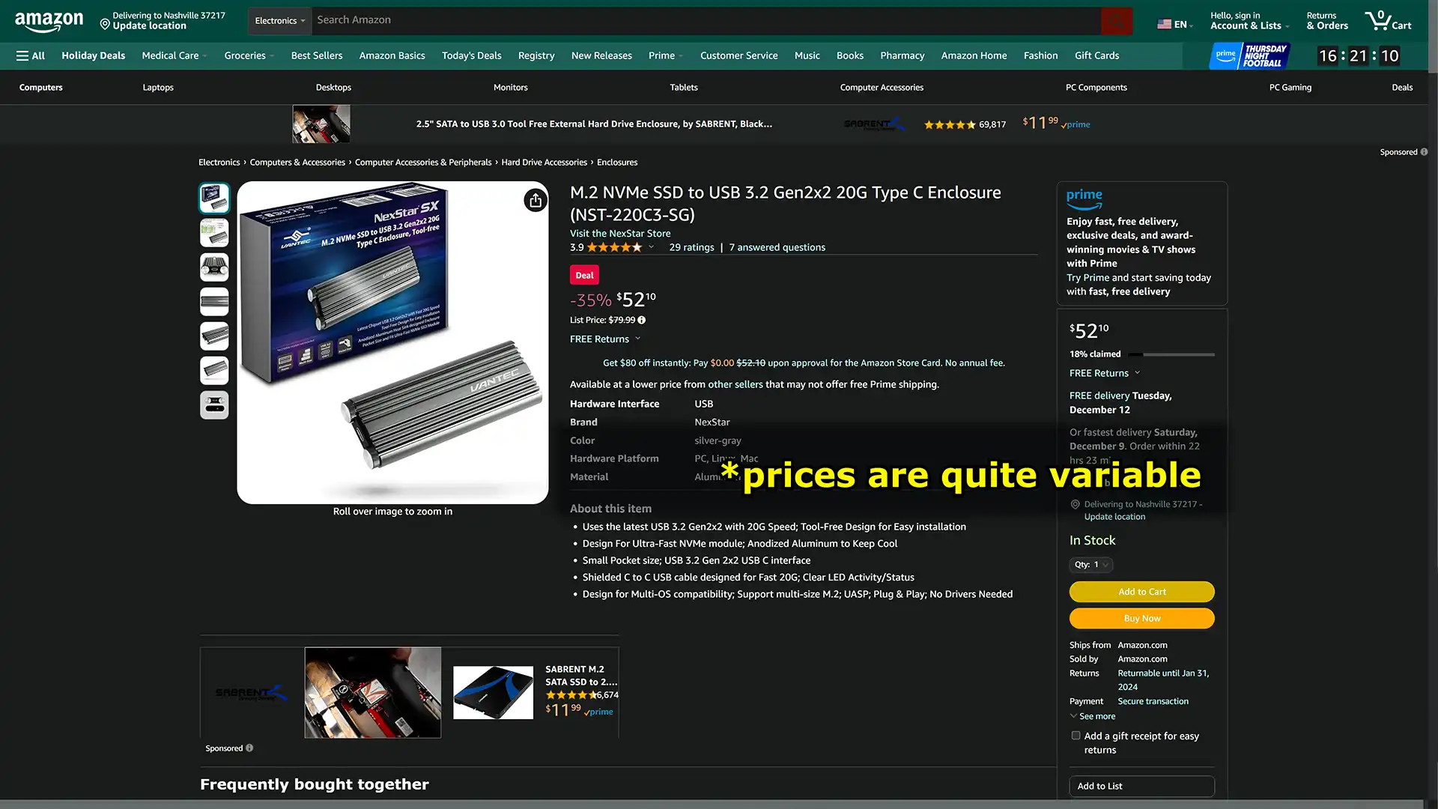Open the Electronics search category dropdown
1438x809 pixels.
279,21
